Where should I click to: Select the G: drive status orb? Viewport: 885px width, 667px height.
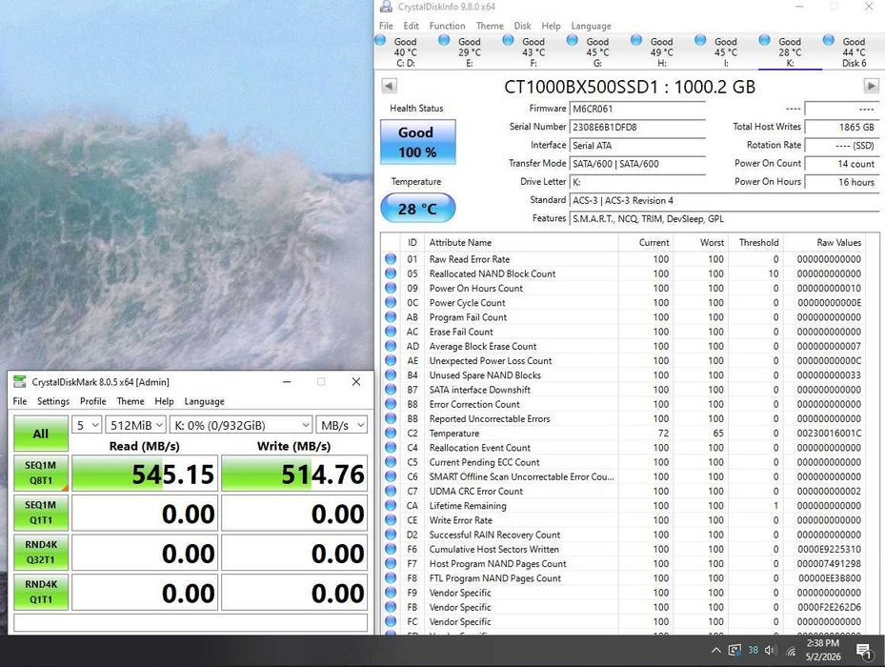(x=573, y=40)
